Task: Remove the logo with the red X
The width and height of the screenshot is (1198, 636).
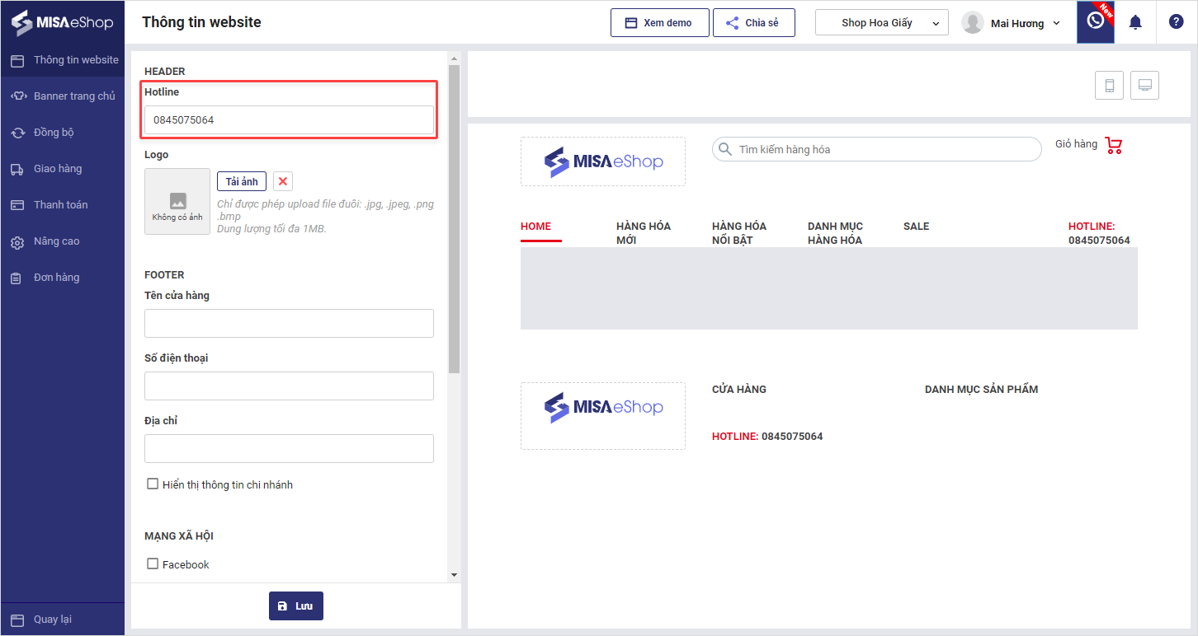Action: pyautogui.click(x=283, y=181)
